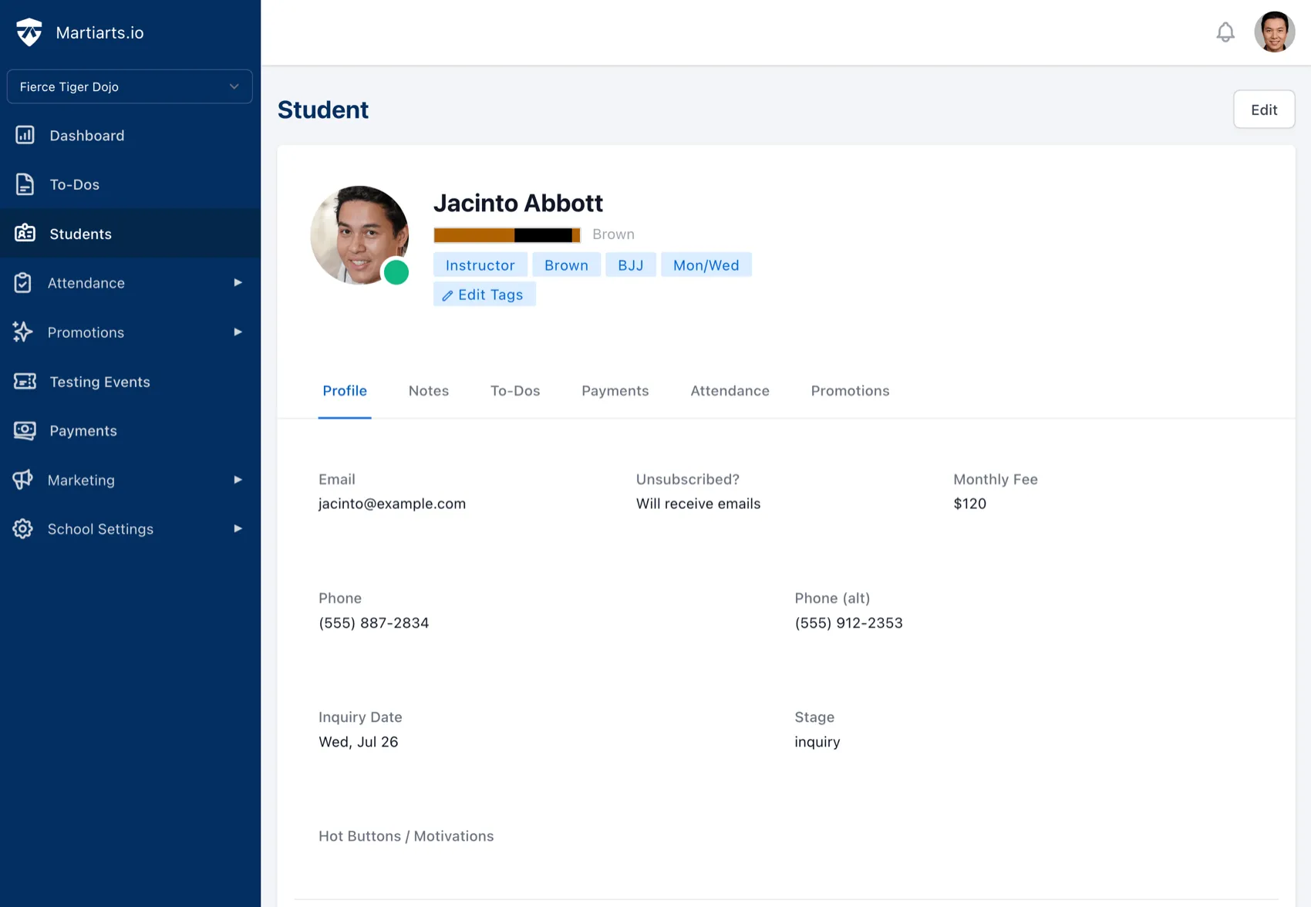Open the user avatar in the top bar

[1276, 32]
